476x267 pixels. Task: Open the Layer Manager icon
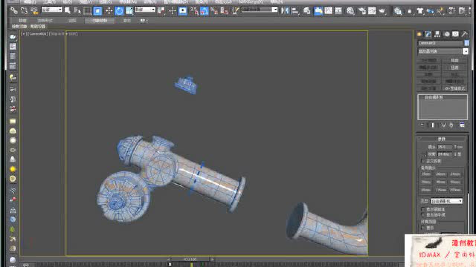pos(307,11)
